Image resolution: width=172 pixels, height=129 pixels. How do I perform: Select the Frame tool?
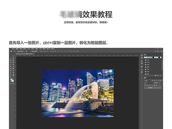tap(13, 60)
